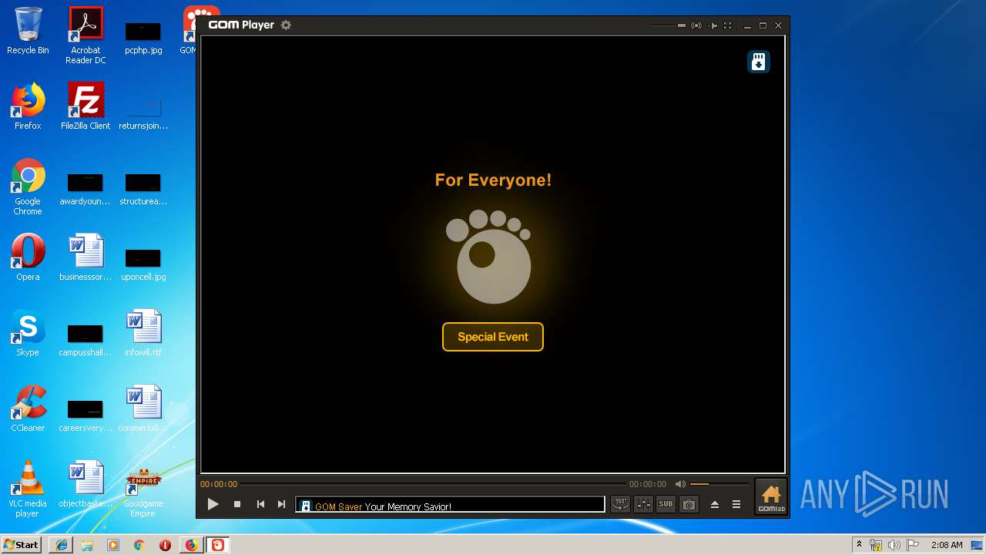This screenshot has width=986, height=555.
Task: Select the Recycle Bin desktop icon
Action: click(28, 31)
